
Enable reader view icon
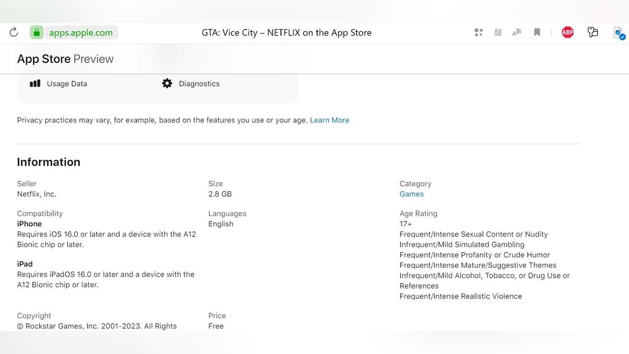498,33
